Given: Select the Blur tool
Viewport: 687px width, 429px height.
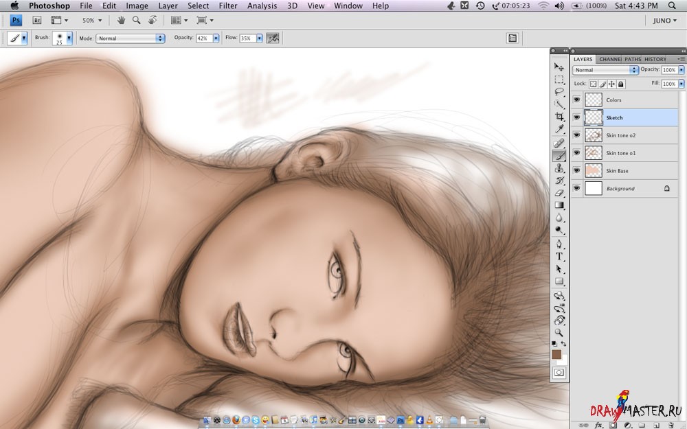Looking at the screenshot, I should [x=559, y=217].
